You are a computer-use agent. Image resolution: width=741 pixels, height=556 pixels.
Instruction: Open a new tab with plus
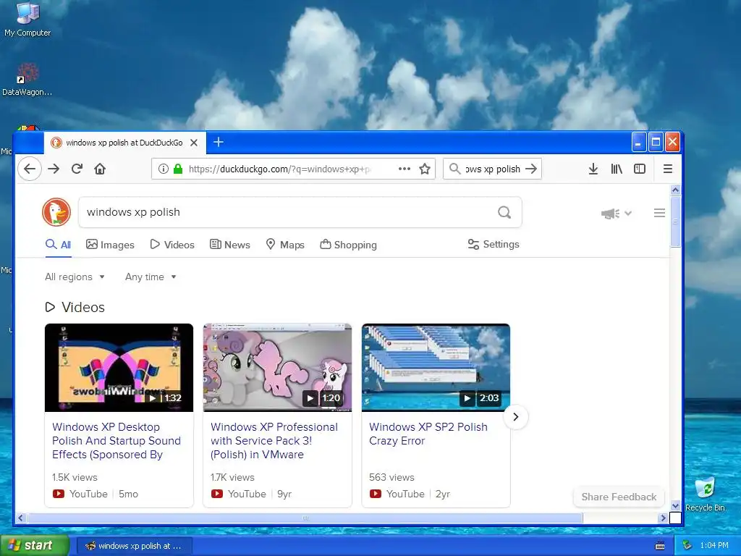click(x=219, y=142)
